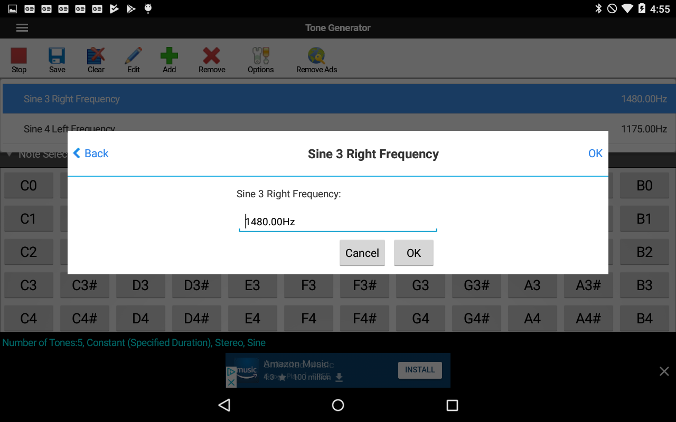Viewport: 676px width, 422px height.
Task: Select note C3# from the keyboard grid
Action: click(84, 285)
